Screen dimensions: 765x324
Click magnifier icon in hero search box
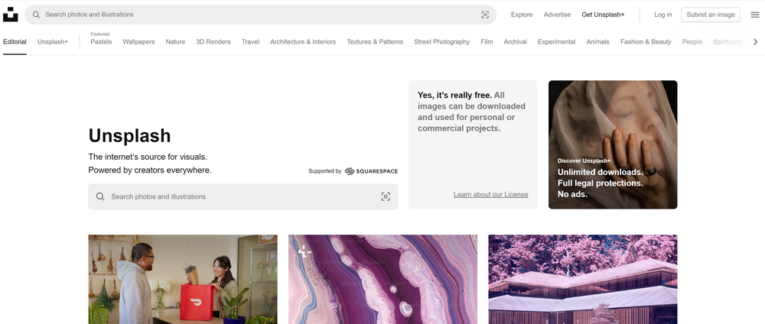pyautogui.click(x=100, y=196)
